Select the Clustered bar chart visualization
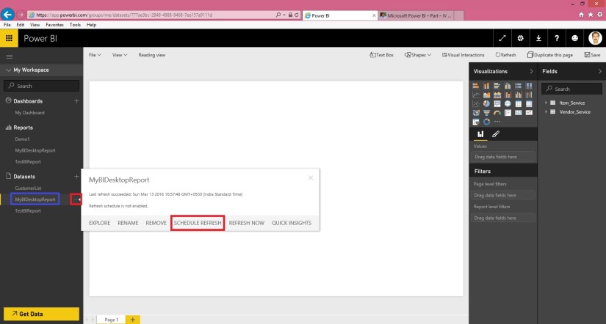 (x=497, y=86)
